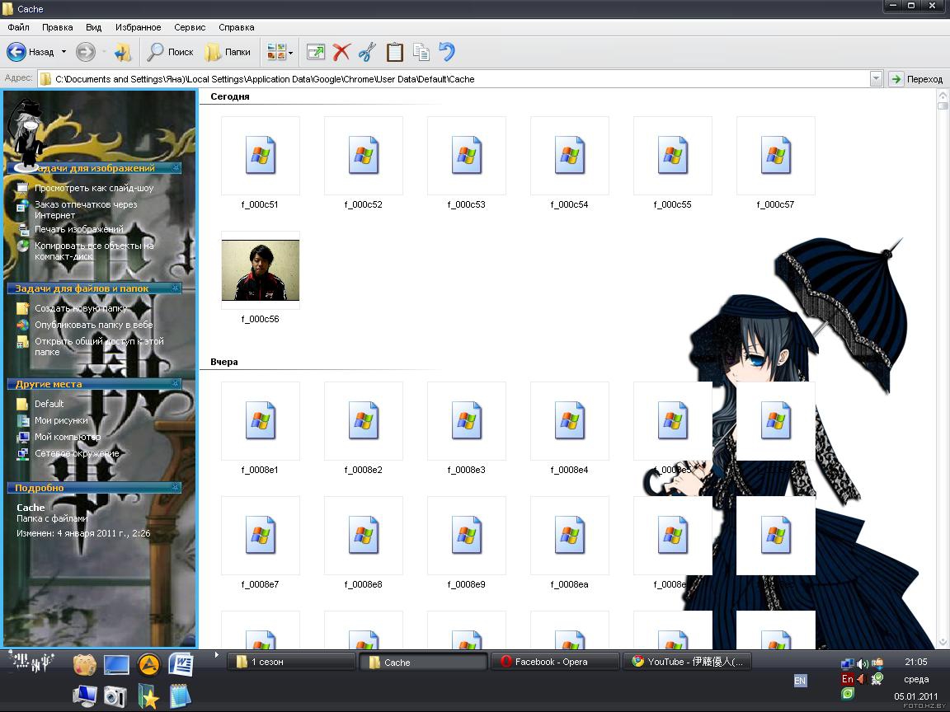Open the view mode dropdown
The image size is (950, 712).
[280, 52]
